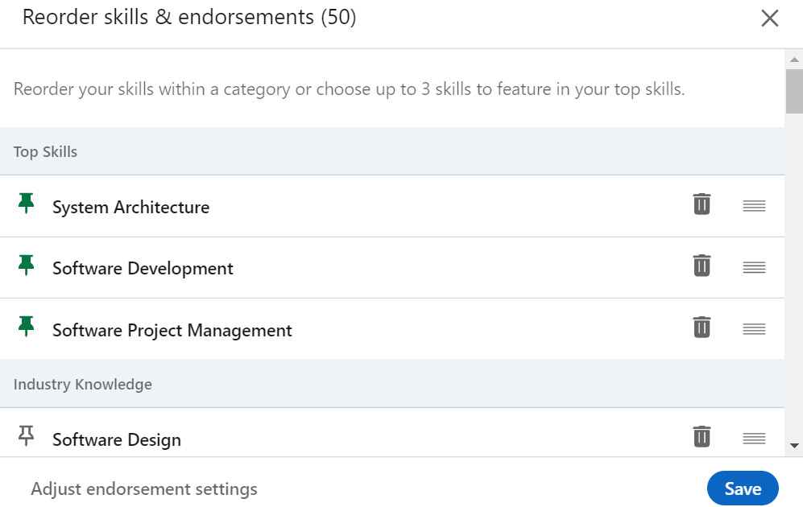Click the scrollbar up arrow
Screen dimensions: 803x507
[x=794, y=60]
